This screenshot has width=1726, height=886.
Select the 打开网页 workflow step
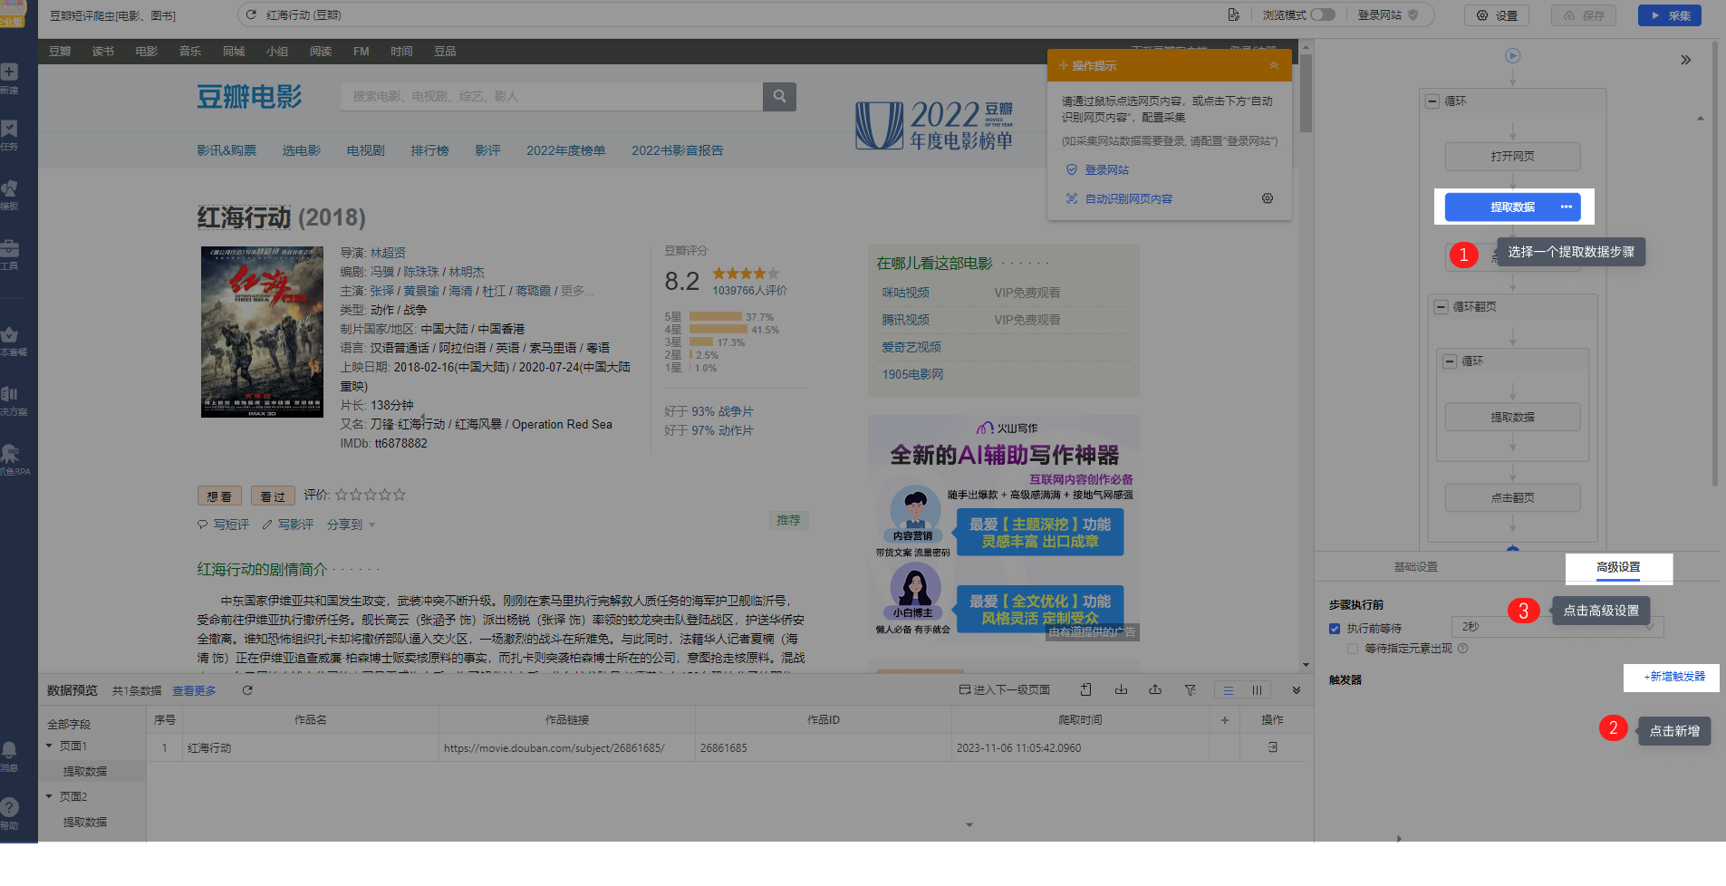pyautogui.click(x=1512, y=157)
